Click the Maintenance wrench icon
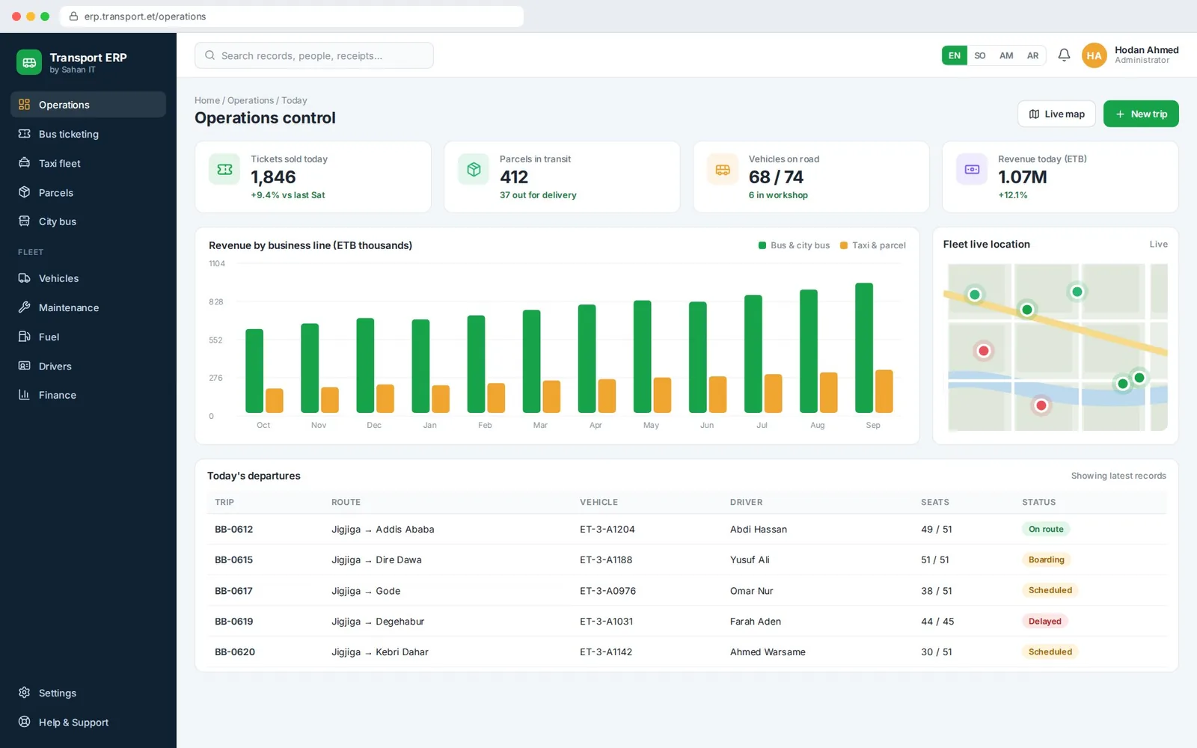Image resolution: width=1197 pixels, height=748 pixels. (x=25, y=307)
